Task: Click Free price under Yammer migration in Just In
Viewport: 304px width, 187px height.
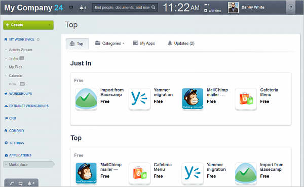Action: point(158,101)
